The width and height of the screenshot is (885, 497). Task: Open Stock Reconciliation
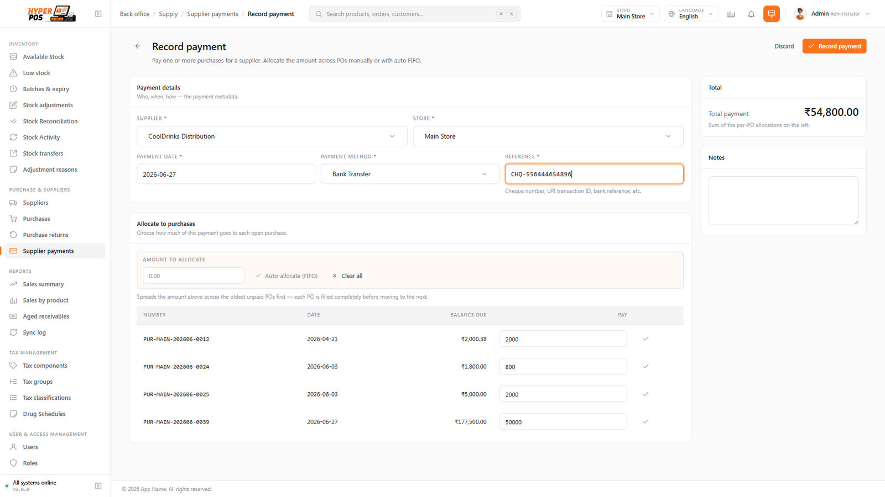tap(55, 121)
